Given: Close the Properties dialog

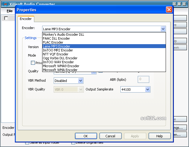Looking at the screenshot, I should 169,10.
